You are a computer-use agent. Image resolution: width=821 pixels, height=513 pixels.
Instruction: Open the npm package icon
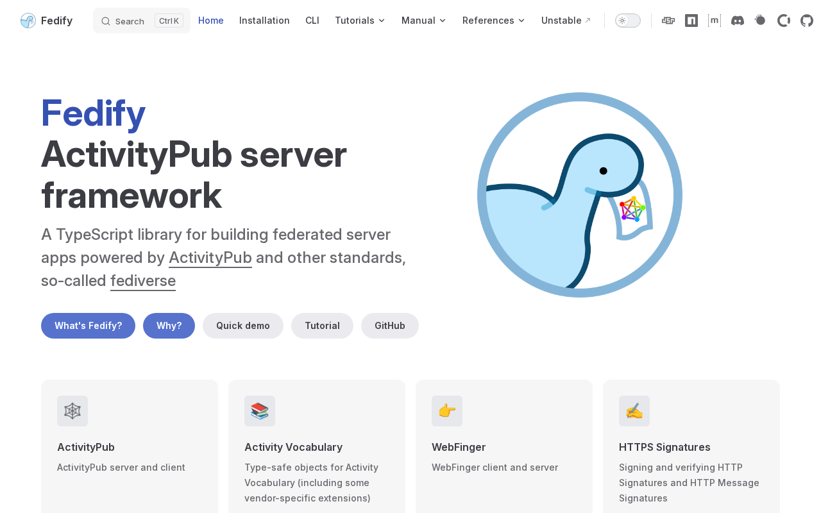point(691,21)
